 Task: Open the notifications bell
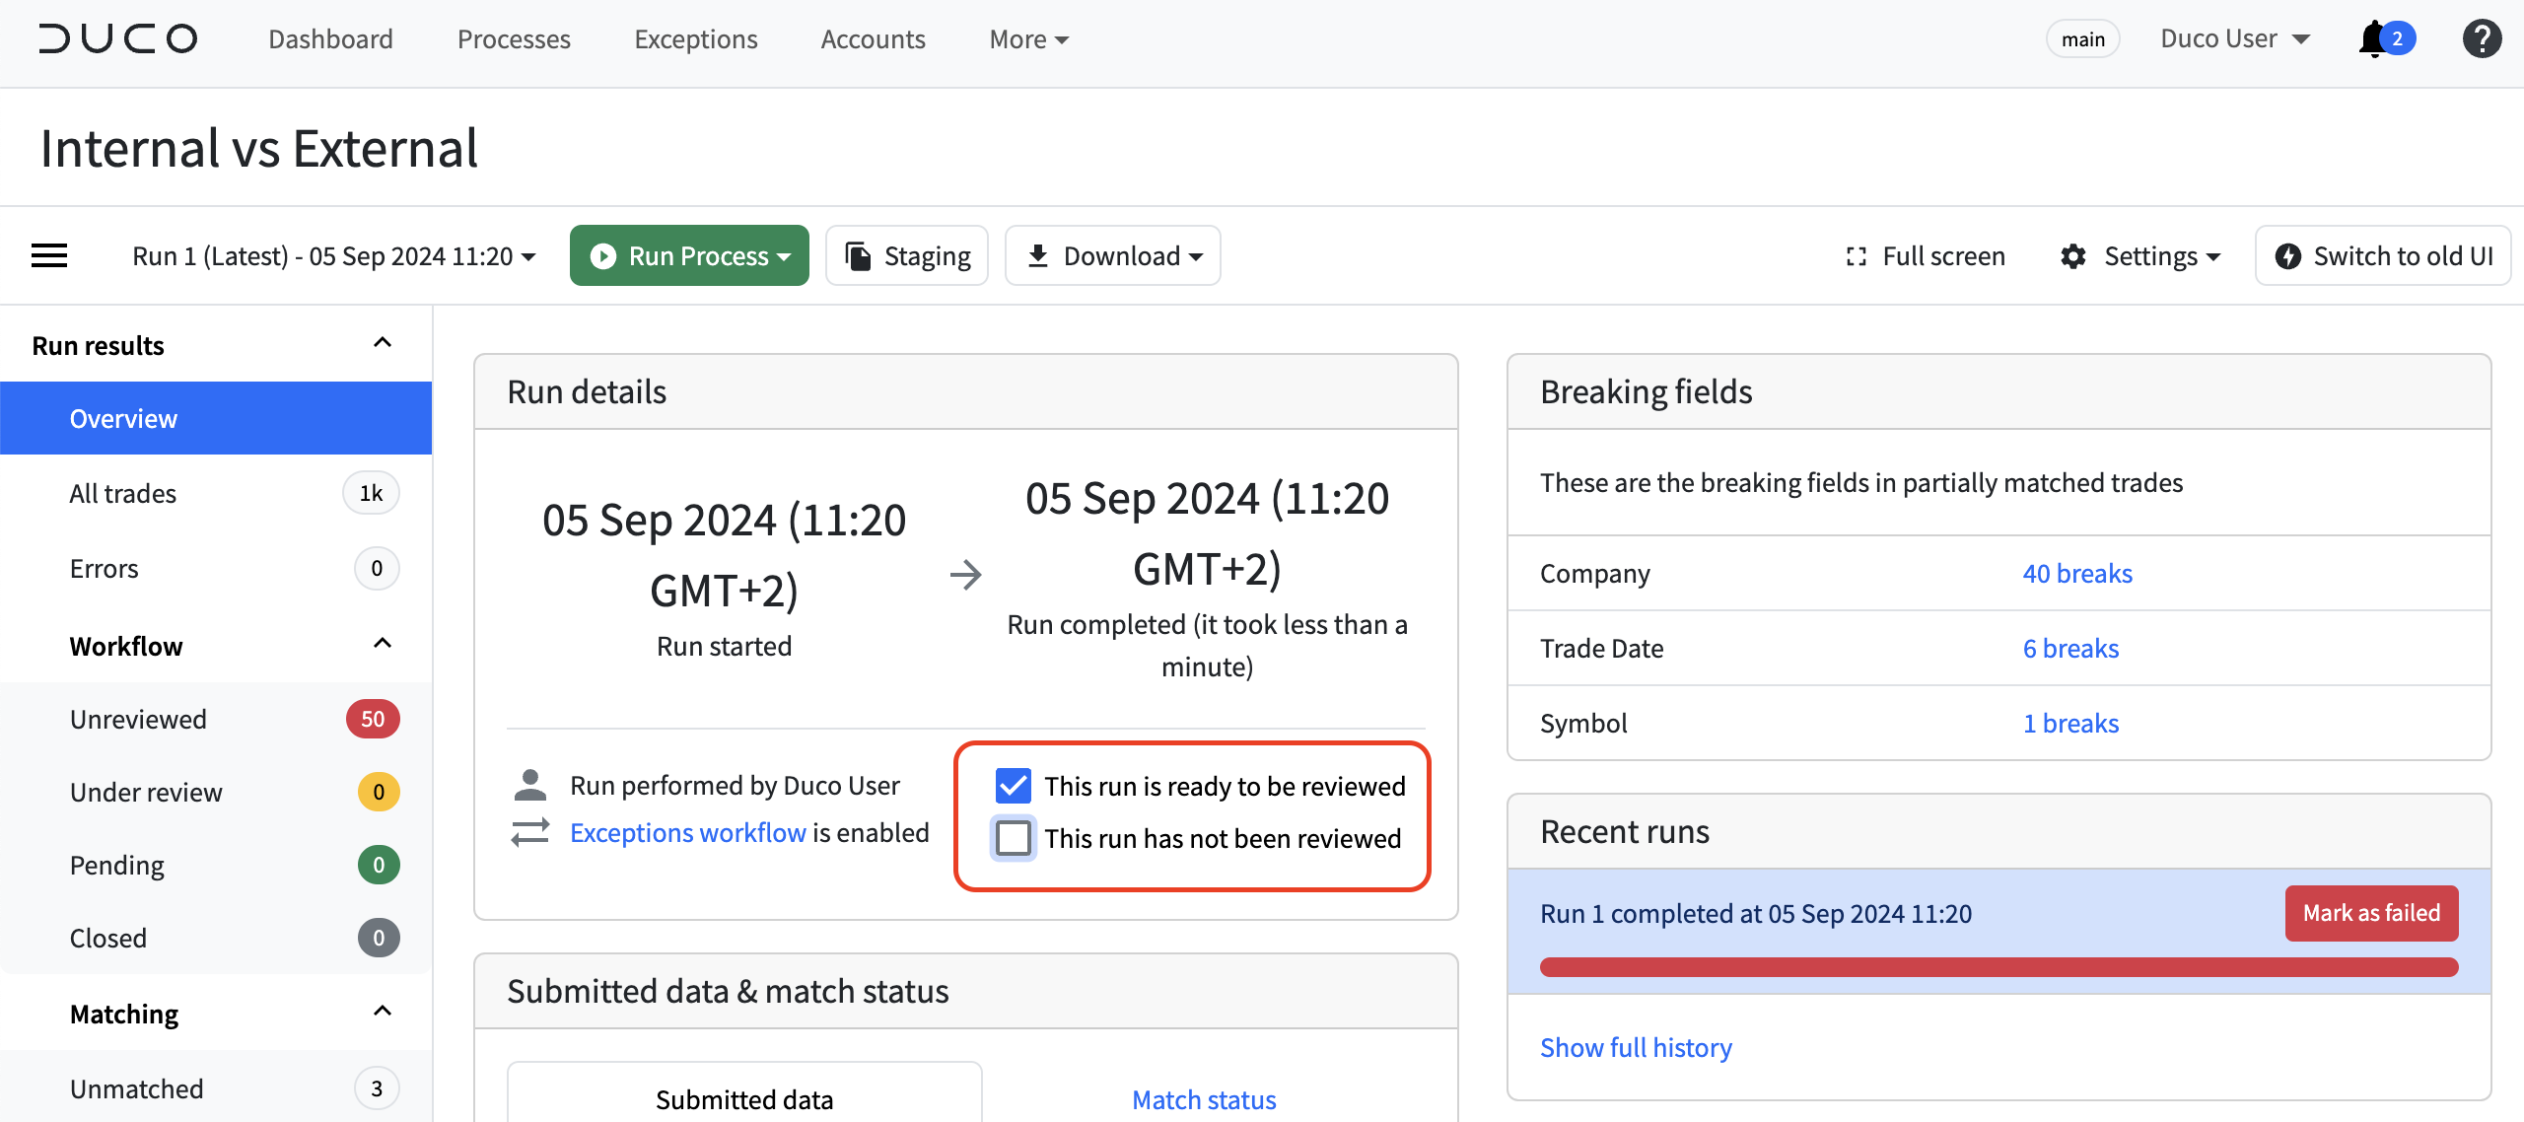[2373, 39]
